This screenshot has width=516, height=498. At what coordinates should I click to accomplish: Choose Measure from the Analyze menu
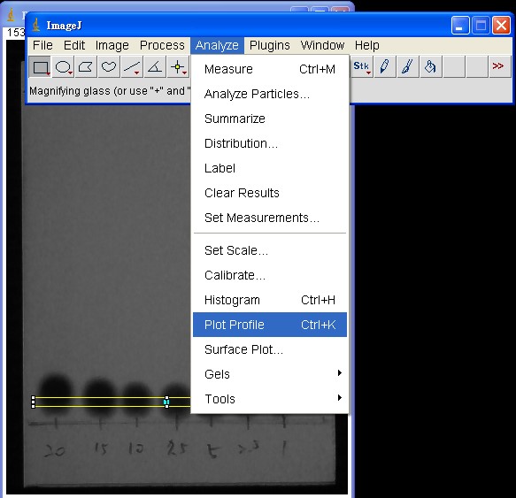(270, 69)
